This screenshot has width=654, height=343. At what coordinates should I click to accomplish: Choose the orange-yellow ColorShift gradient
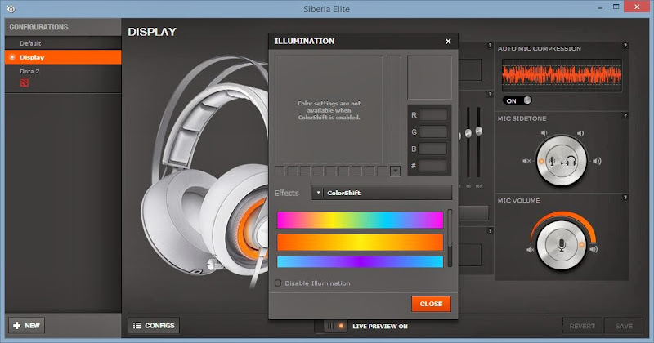360,243
